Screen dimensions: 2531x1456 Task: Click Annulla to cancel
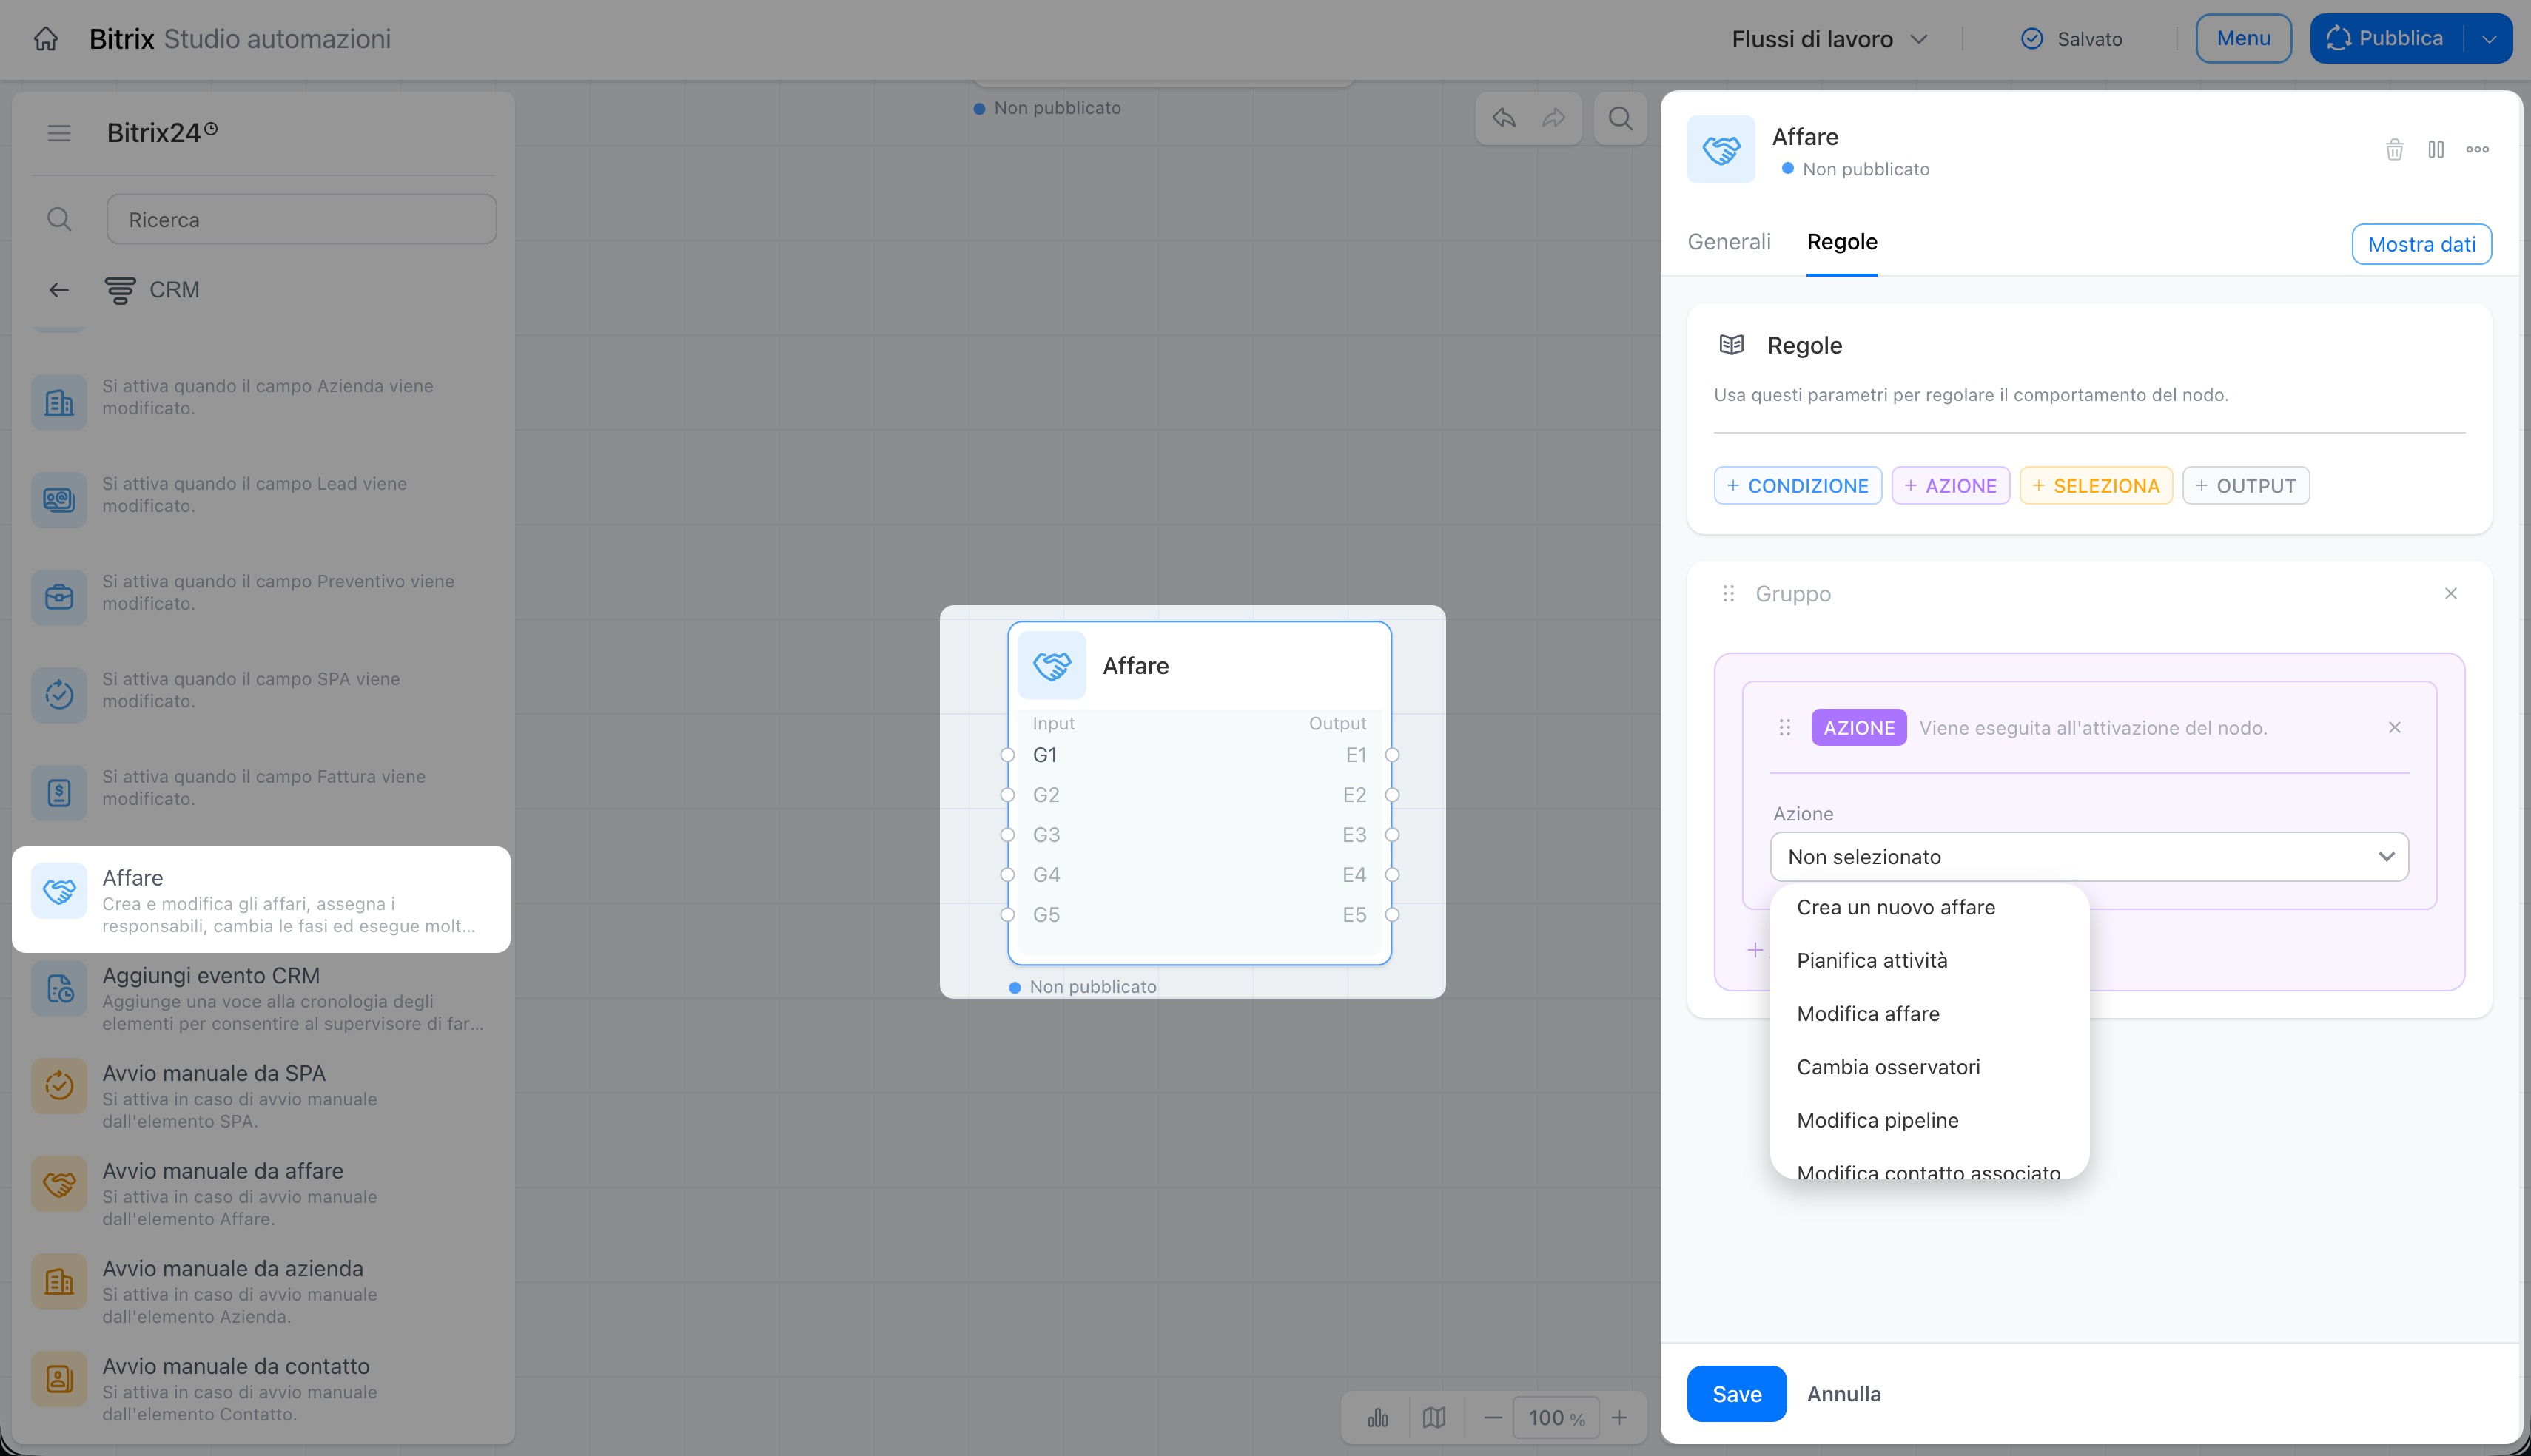click(x=1843, y=1393)
